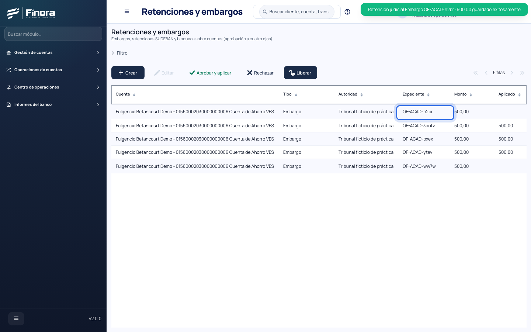Screen dimensions: 531x332
Task: Sort by Cuenta column arrows
Action: pyautogui.click(x=134, y=95)
